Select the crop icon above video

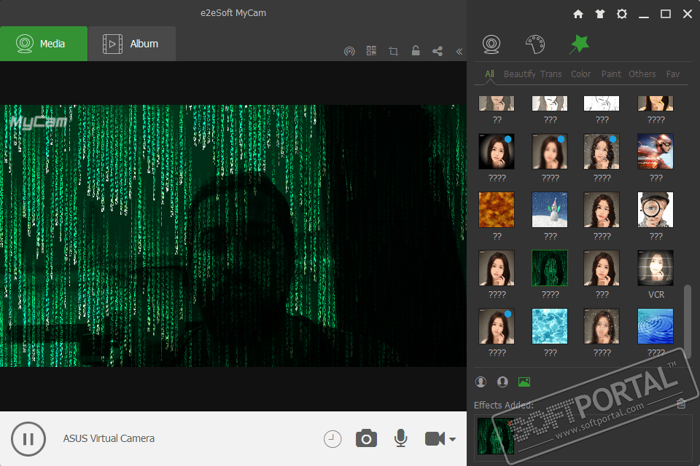(x=393, y=51)
